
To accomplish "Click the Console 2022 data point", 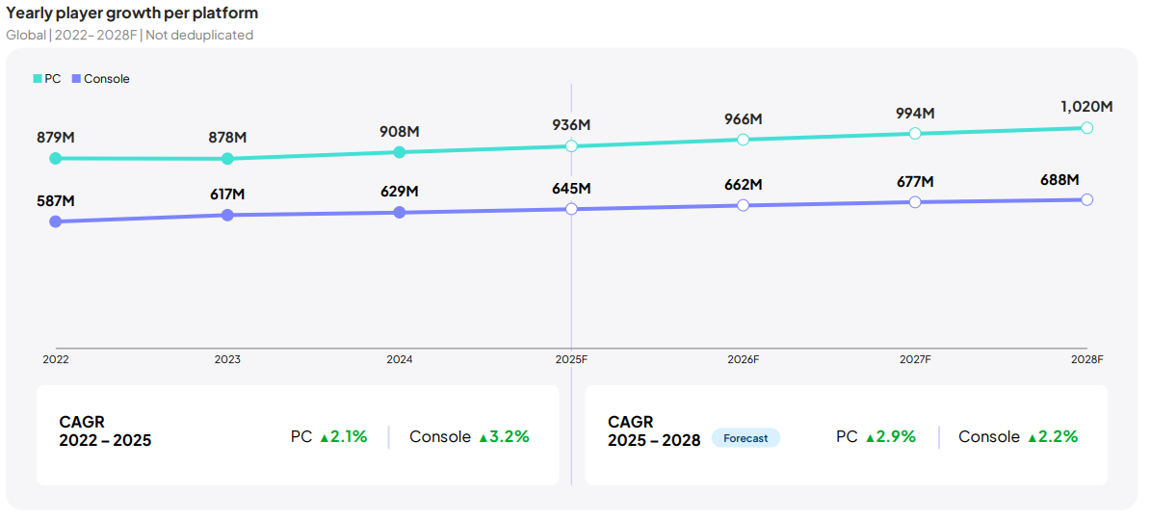I will pos(56,221).
